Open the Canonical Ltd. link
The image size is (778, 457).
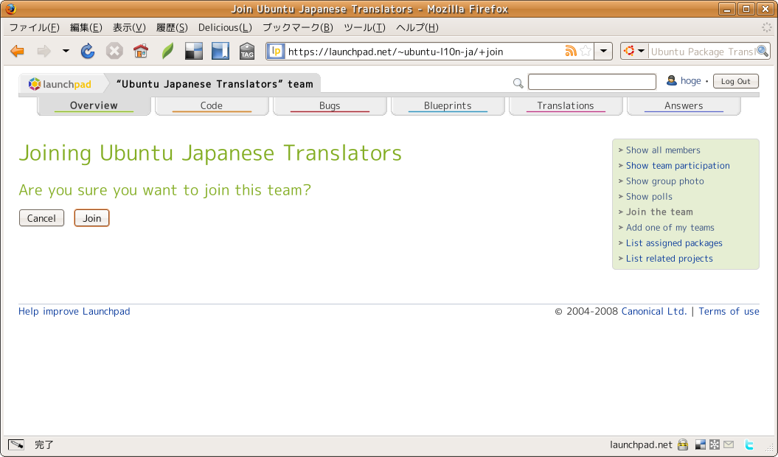tap(654, 311)
